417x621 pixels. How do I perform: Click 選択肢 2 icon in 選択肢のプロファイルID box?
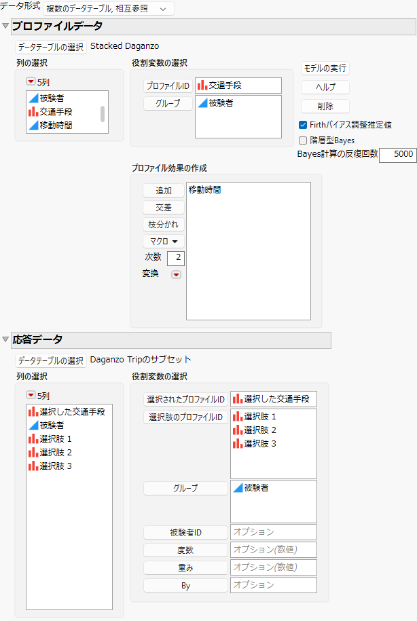238,430
